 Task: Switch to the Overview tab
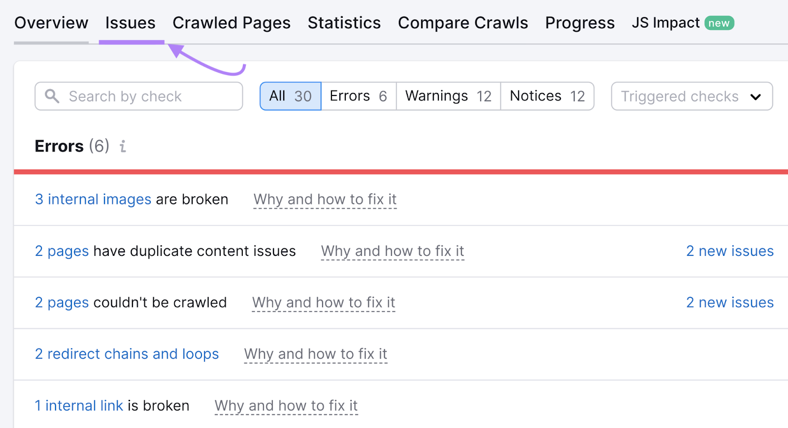tap(51, 23)
